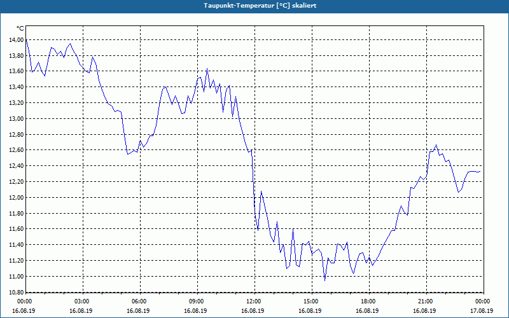
Task: Click the 12,80 y-axis label
Action: [x=17, y=134]
